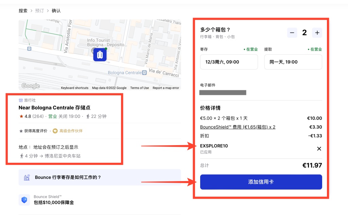
Task: Click walking icon beside 22 分钟
Action: tap(88, 116)
